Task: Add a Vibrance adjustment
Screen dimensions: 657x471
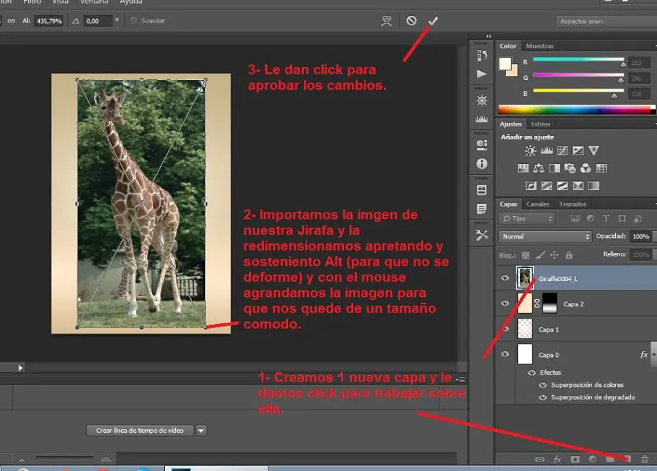Action: point(594,150)
